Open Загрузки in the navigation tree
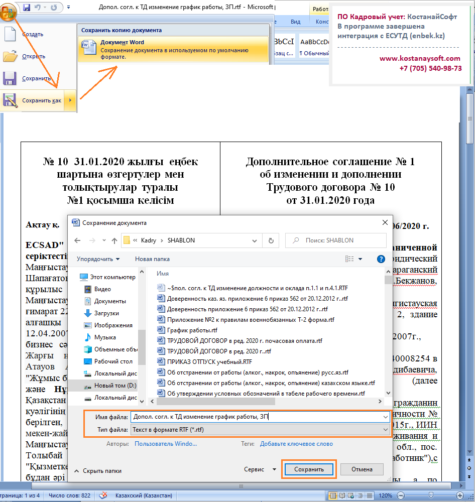Image resolution: width=475 pixels, height=502 pixels. pos(101,313)
